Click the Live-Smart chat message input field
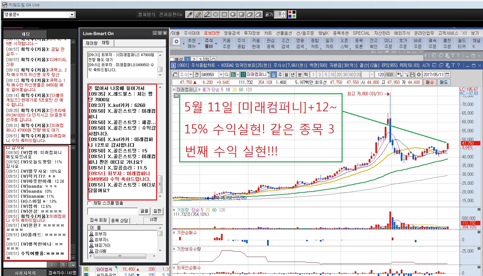The image size is (483, 276). [x=112, y=211]
